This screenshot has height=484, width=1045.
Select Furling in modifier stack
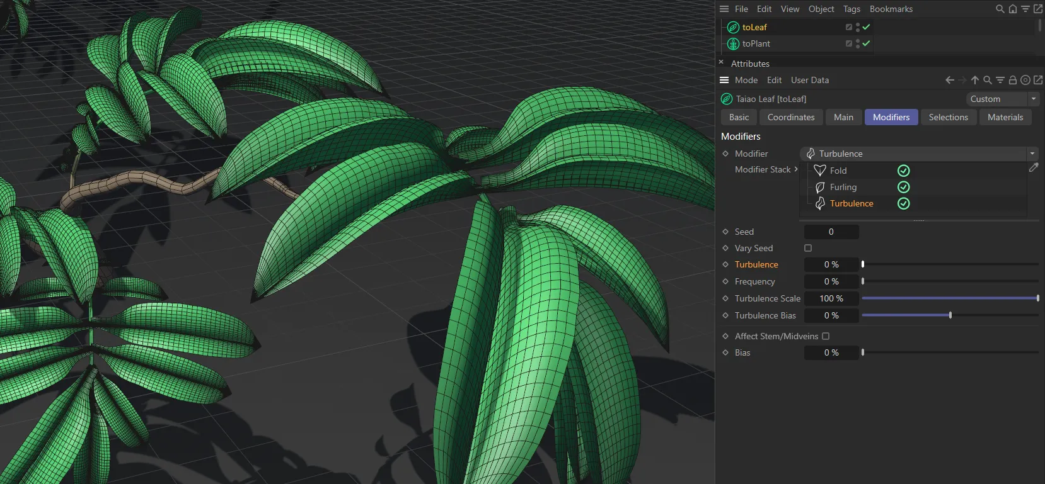click(x=843, y=187)
